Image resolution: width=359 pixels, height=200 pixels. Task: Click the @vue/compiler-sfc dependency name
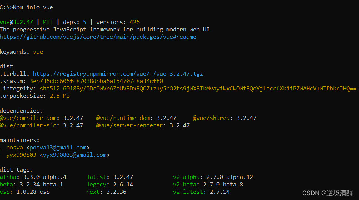pos(29,125)
